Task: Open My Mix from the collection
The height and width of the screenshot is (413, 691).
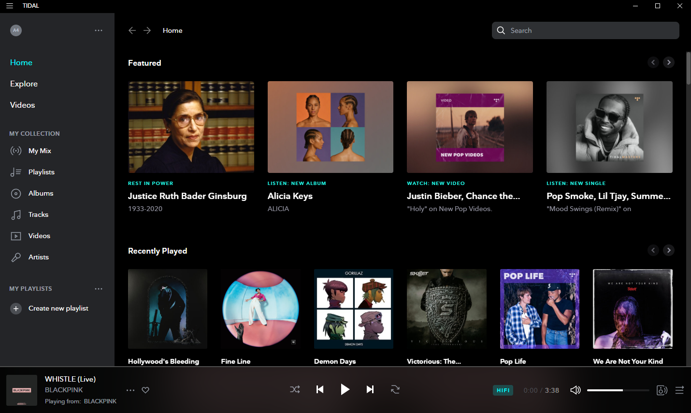Action: tap(40, 151)
